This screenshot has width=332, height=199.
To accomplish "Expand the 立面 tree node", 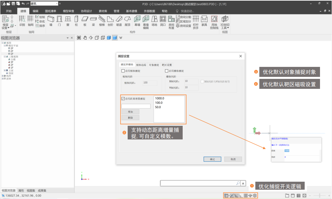I will pyautogui.click(x=5, y=70).
